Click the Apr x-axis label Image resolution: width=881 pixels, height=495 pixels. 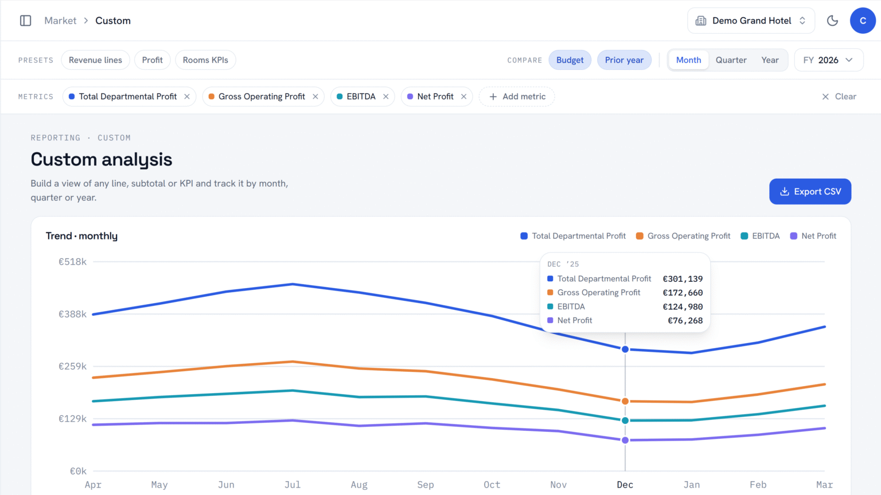pyautogui.click(x=93, y=485)
